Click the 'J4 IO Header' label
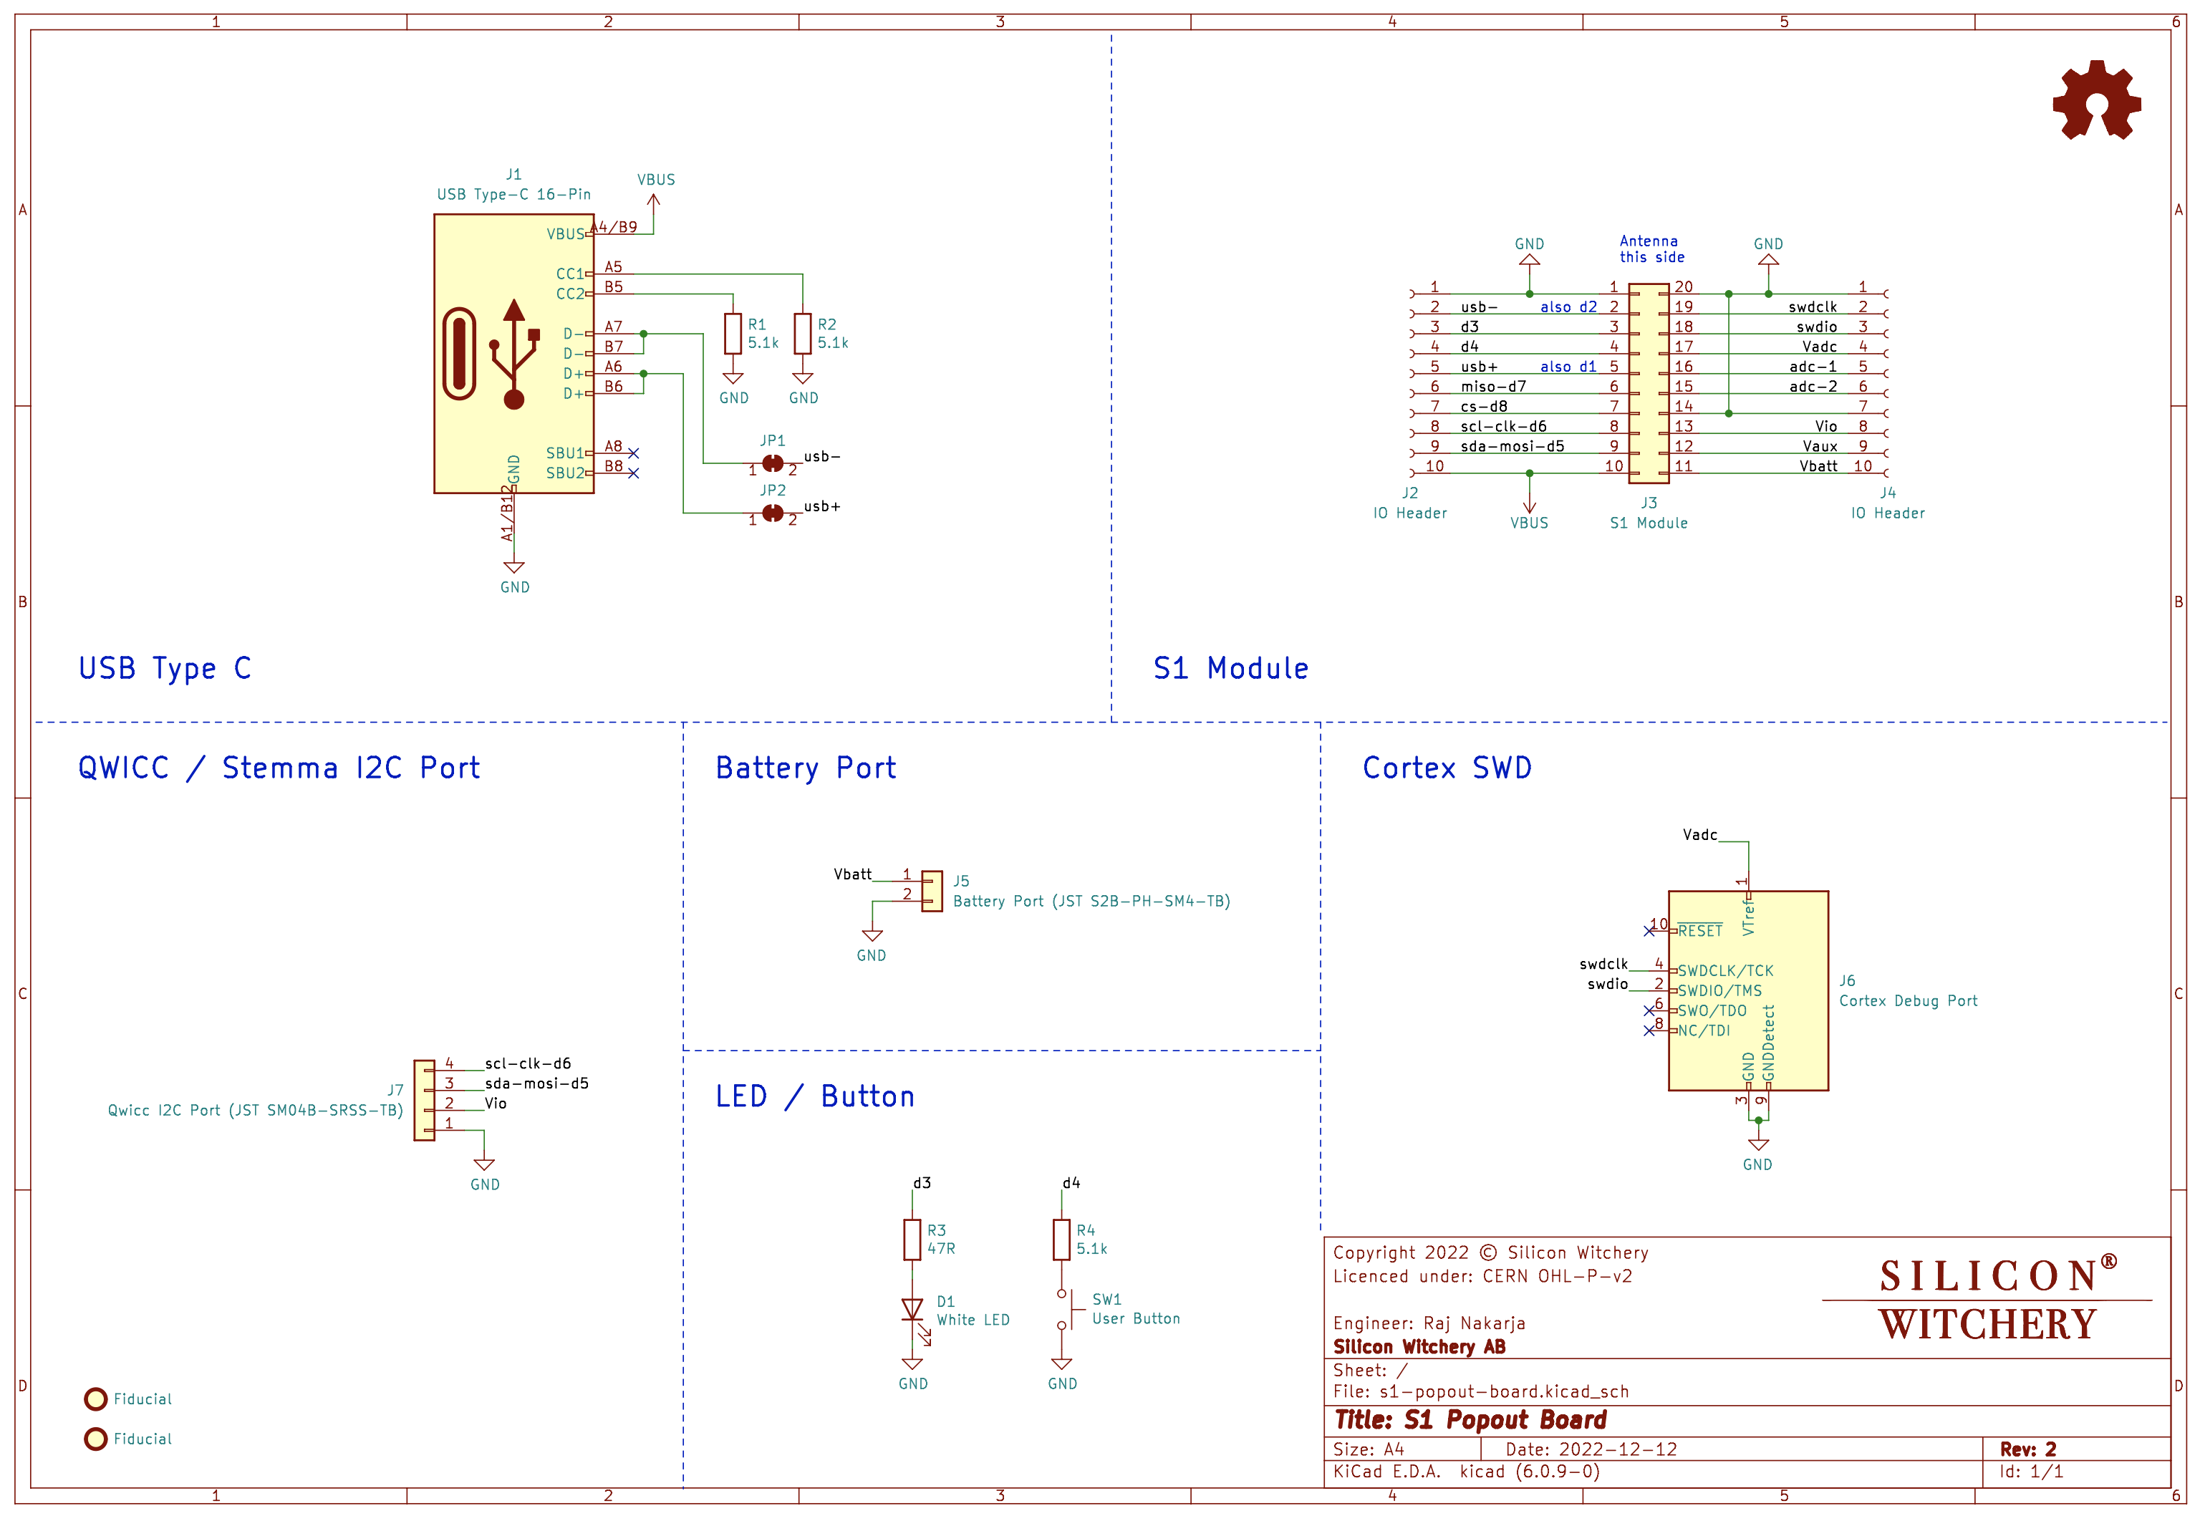This screenshot has width=2200, height=1521. [1888, 503]
